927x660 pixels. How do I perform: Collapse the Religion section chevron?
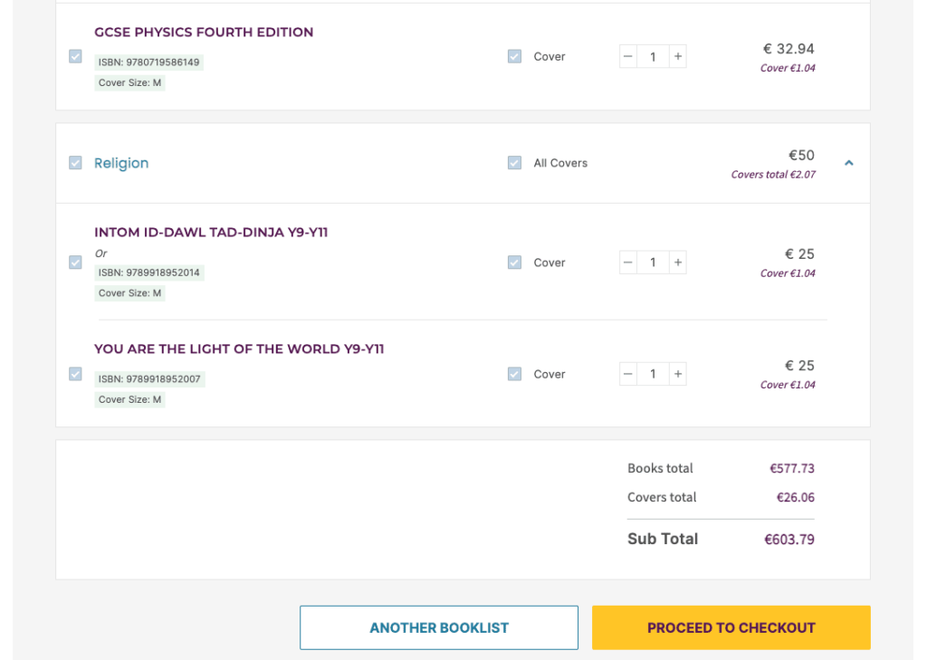848,163
